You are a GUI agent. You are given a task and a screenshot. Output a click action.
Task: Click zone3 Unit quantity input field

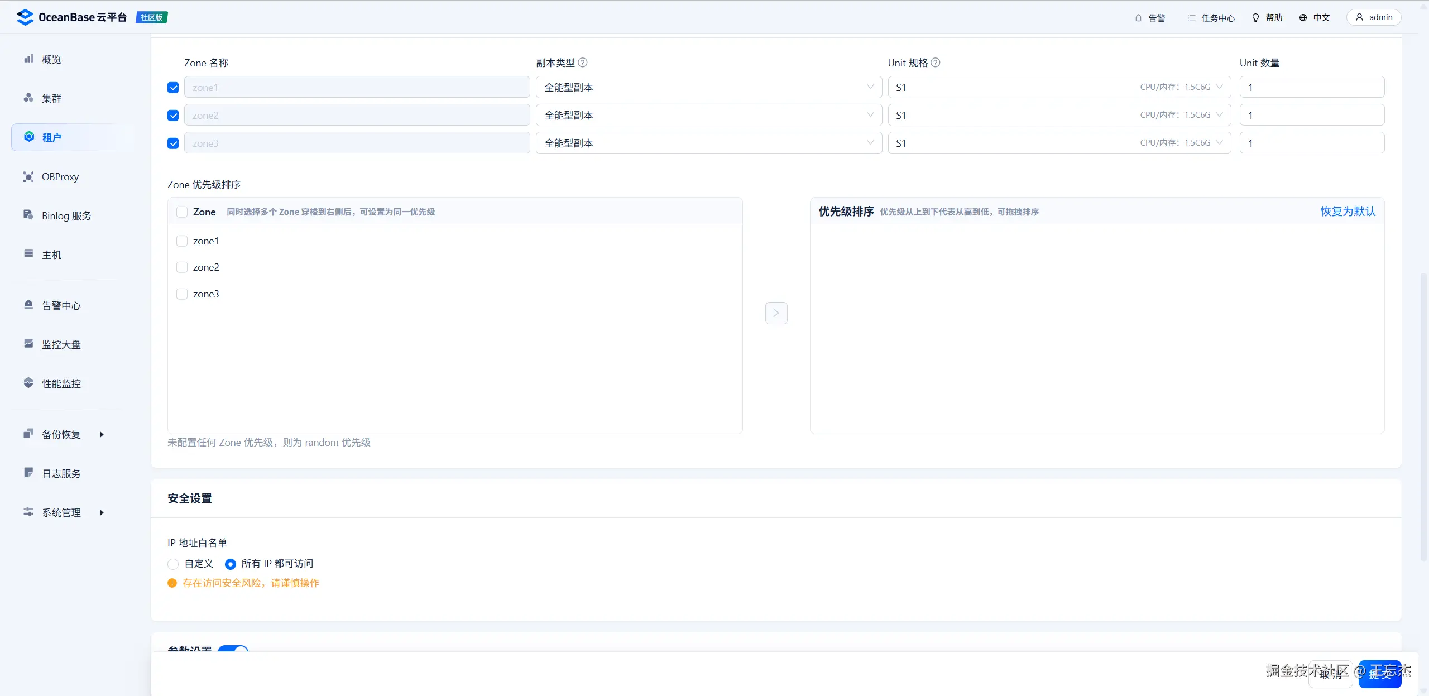coord(1311,143)
